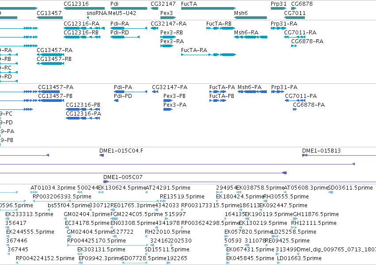376x265 pixels.
Task: Click the DME1-005C07 feature label
Action: pyautogui.click(x=123, y=177)
